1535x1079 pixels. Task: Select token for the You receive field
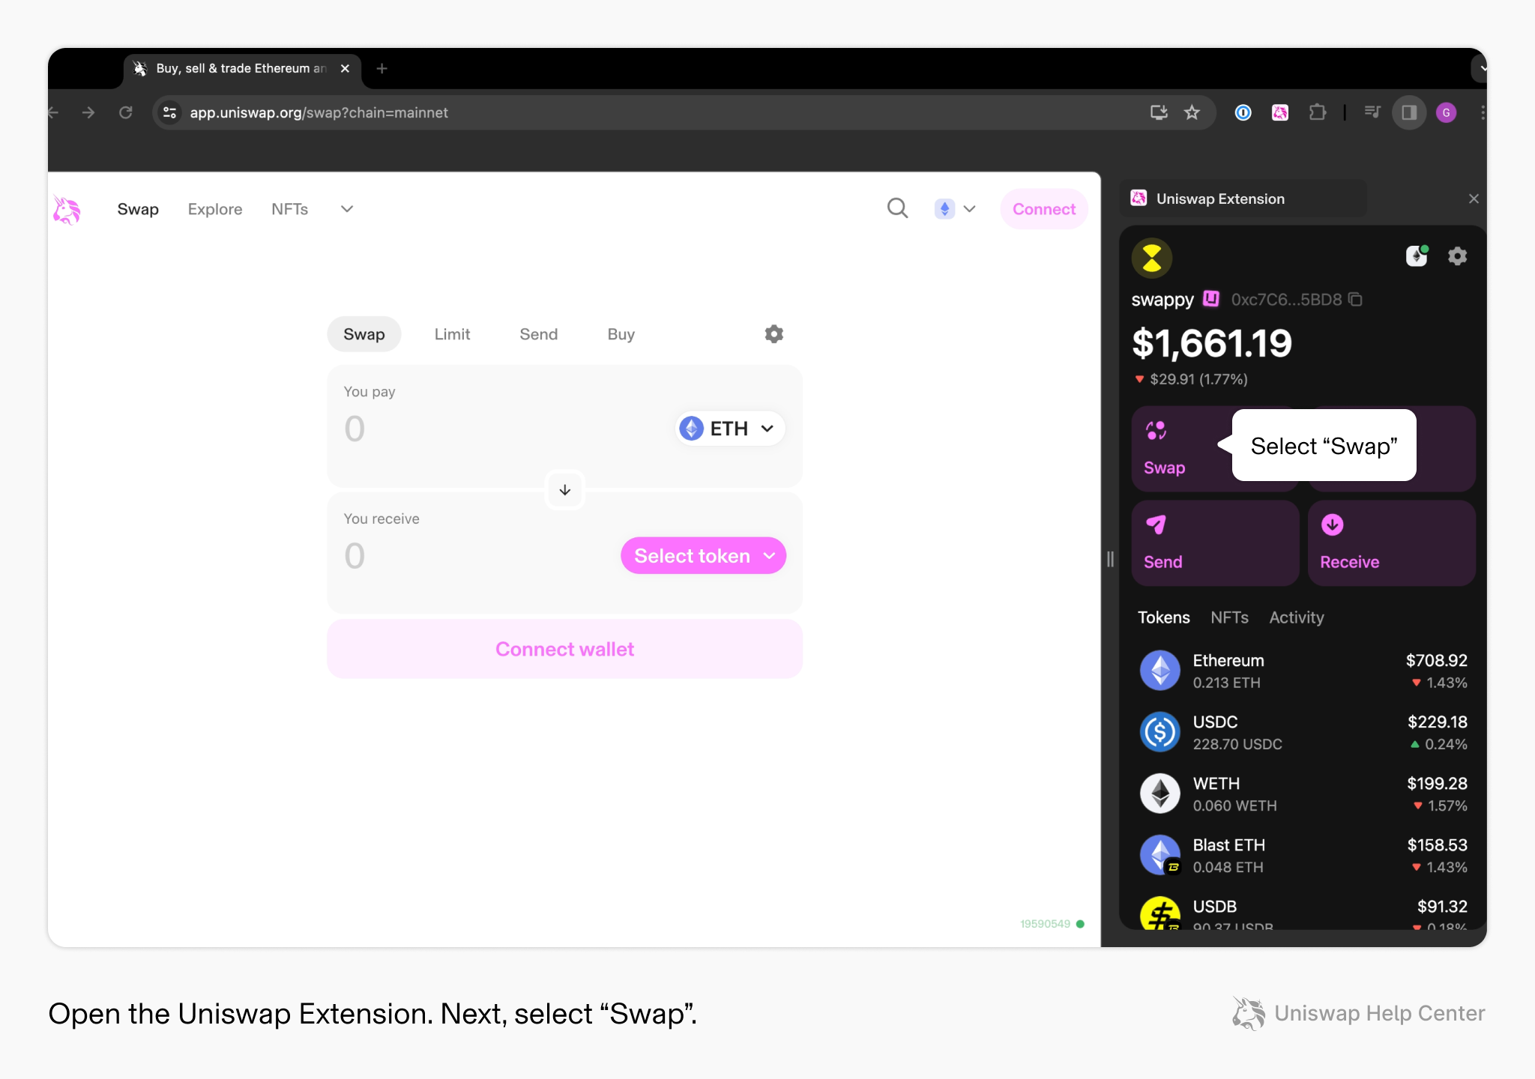point(702,555)
